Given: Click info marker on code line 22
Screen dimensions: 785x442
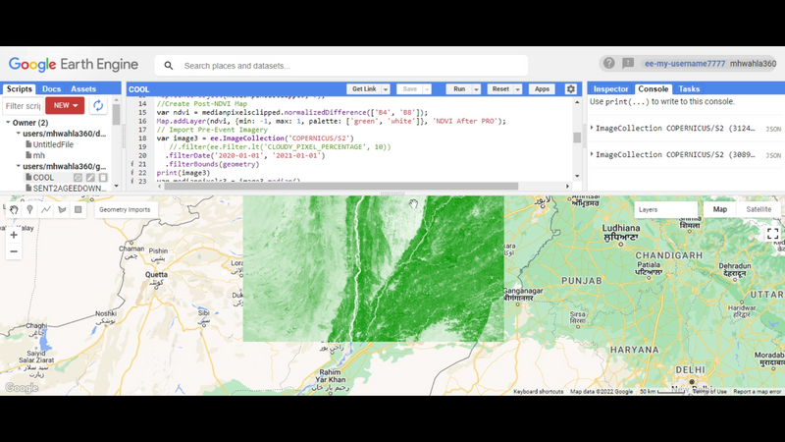Looking at the screenshot, I should 132,173.
